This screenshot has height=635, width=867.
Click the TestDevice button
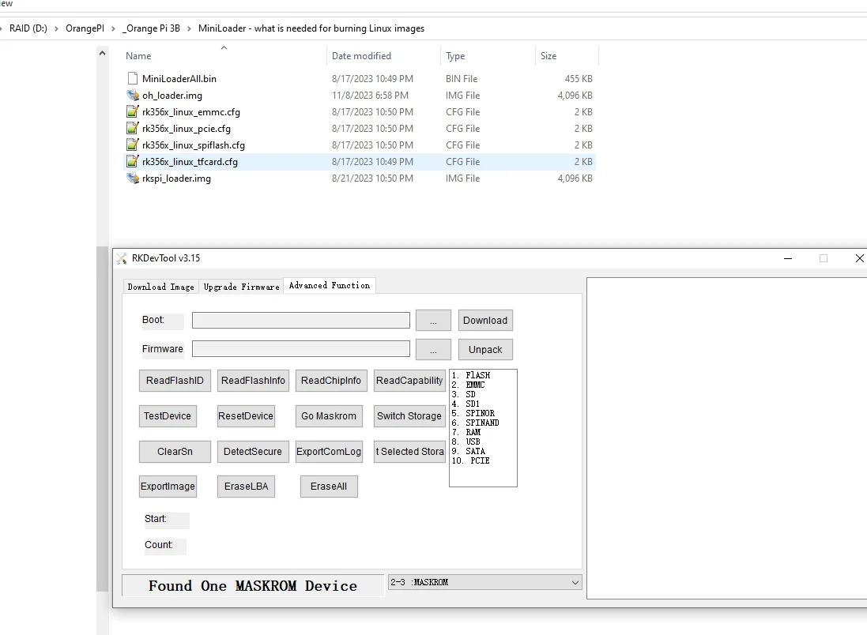tap(168, 416)
